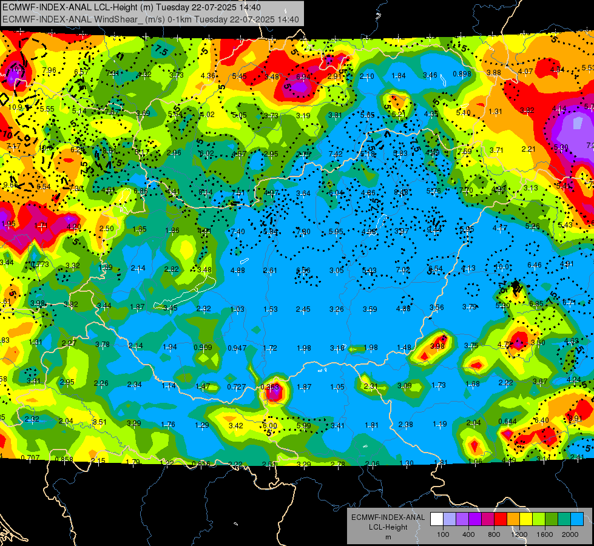Image resolution: width=594 pixels, height=546 pixels.
Task: Select the grid value 0.898
Action: (462, 74)
